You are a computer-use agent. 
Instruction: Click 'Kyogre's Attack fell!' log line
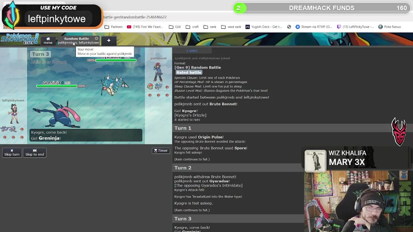pyautogui.click(x=189, y=190)
